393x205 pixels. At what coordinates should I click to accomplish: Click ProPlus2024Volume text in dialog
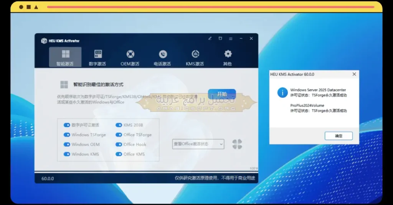(x=307, y=106)
